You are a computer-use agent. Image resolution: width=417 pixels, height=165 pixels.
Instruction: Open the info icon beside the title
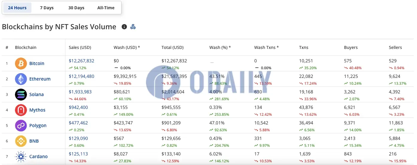124,27
